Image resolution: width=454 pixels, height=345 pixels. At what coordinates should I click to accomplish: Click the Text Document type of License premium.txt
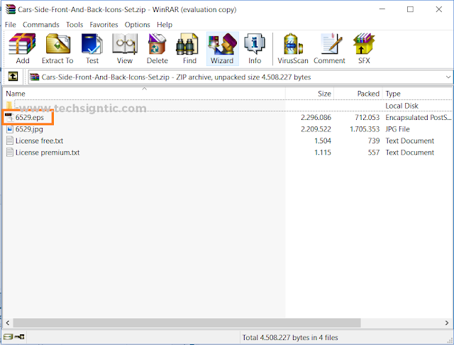pos(409,153)
